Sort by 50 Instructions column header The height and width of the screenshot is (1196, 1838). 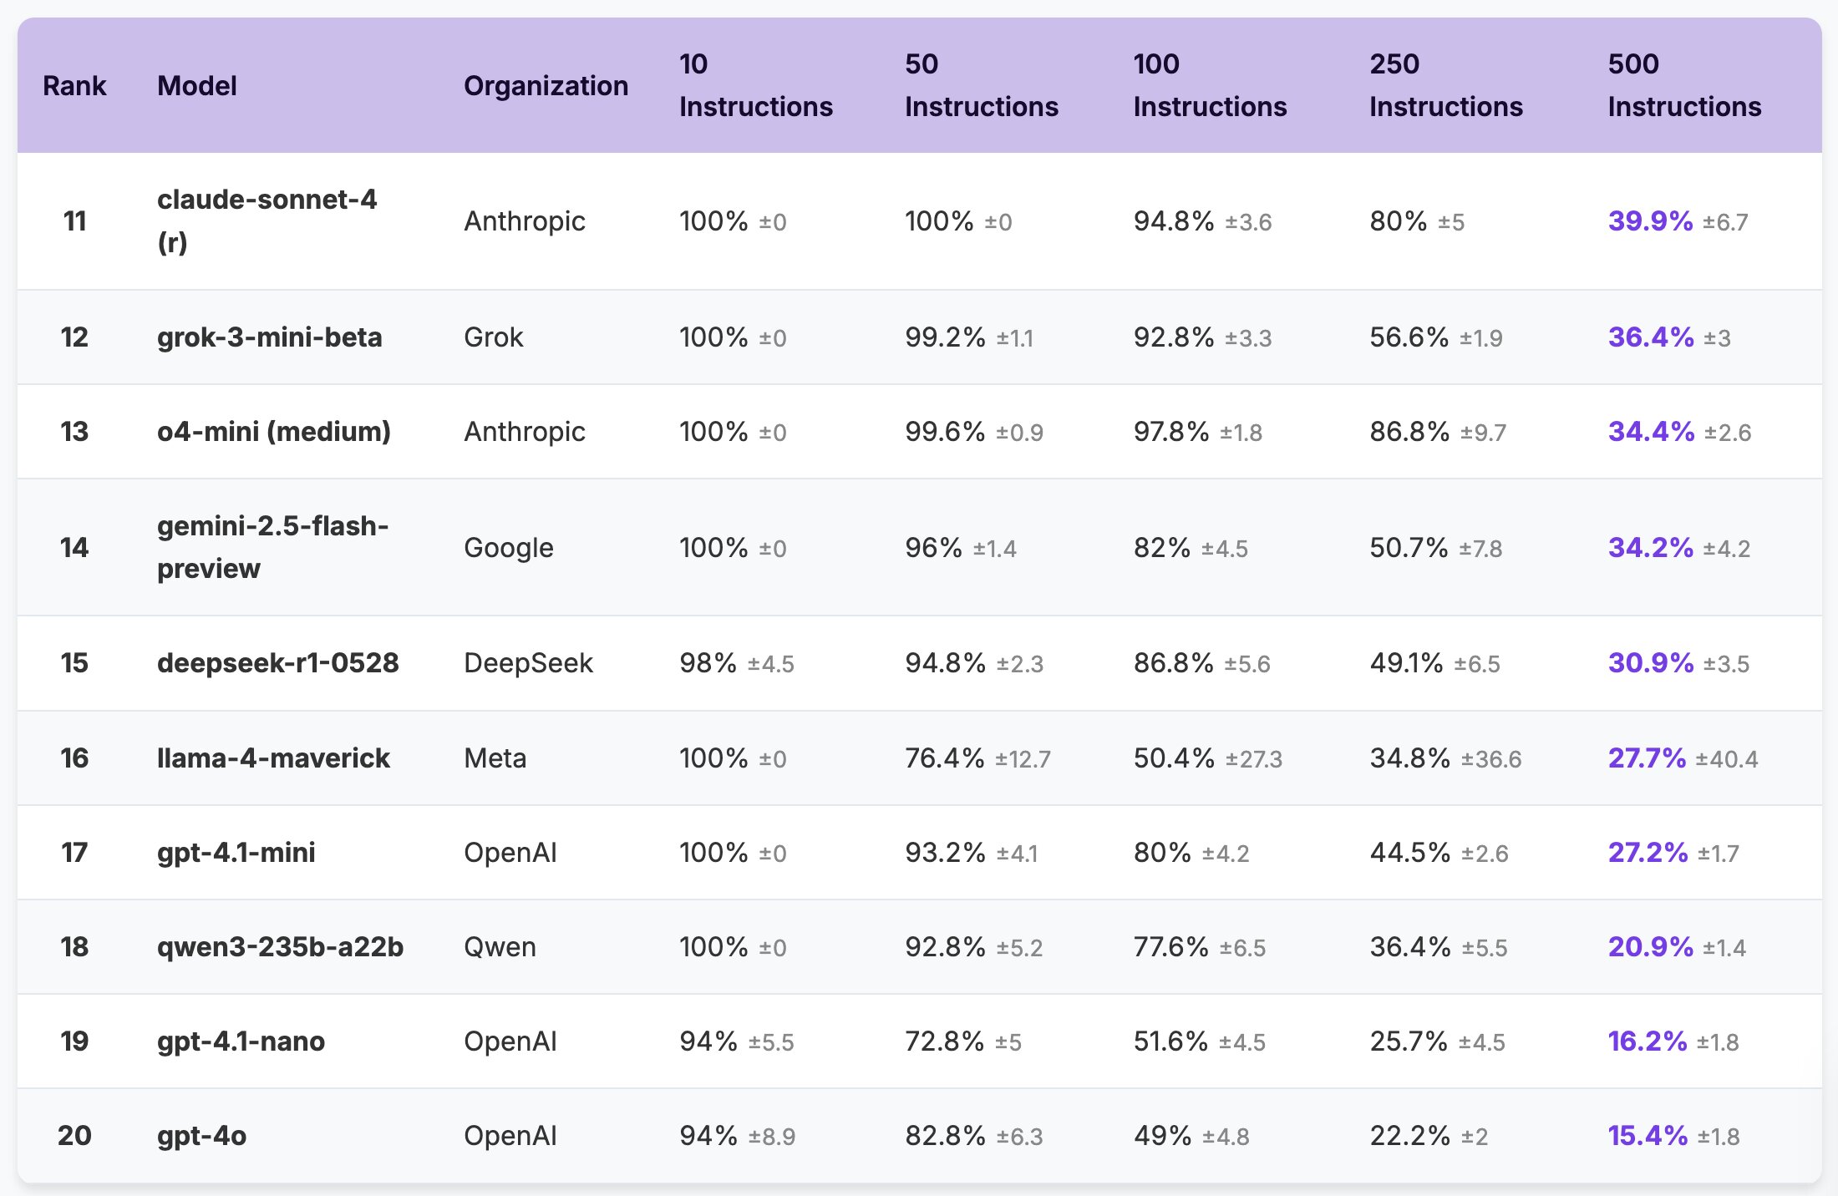pos(981,85)
